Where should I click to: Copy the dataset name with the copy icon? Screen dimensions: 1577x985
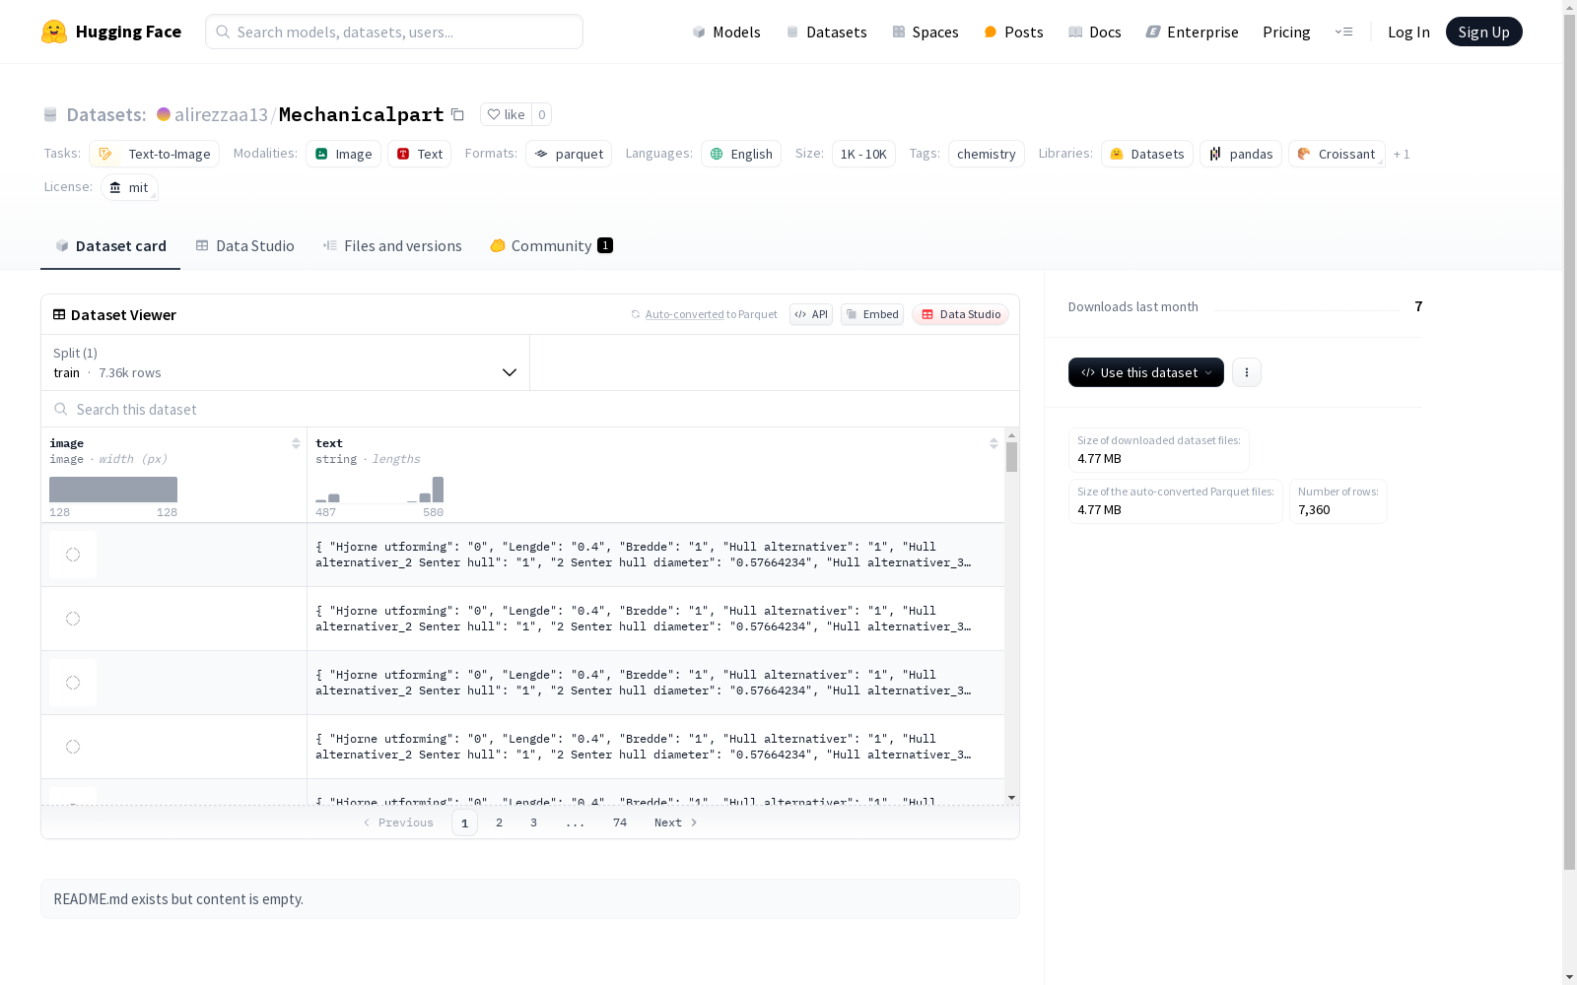pos(457,114)
